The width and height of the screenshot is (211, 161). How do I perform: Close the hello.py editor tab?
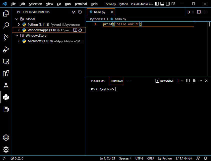point(112,12)
